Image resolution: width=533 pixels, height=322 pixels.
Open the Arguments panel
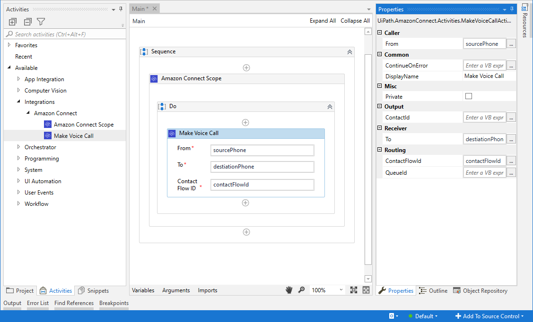[x=176, y=290]
